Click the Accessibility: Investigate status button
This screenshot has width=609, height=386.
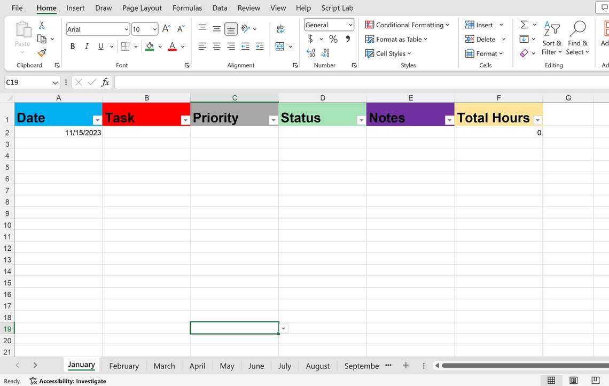click(x=68, y=381)
